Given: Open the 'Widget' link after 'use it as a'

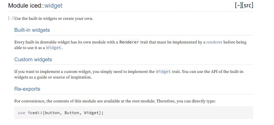Looking at the screenshot, I should [x=54, y=48].
